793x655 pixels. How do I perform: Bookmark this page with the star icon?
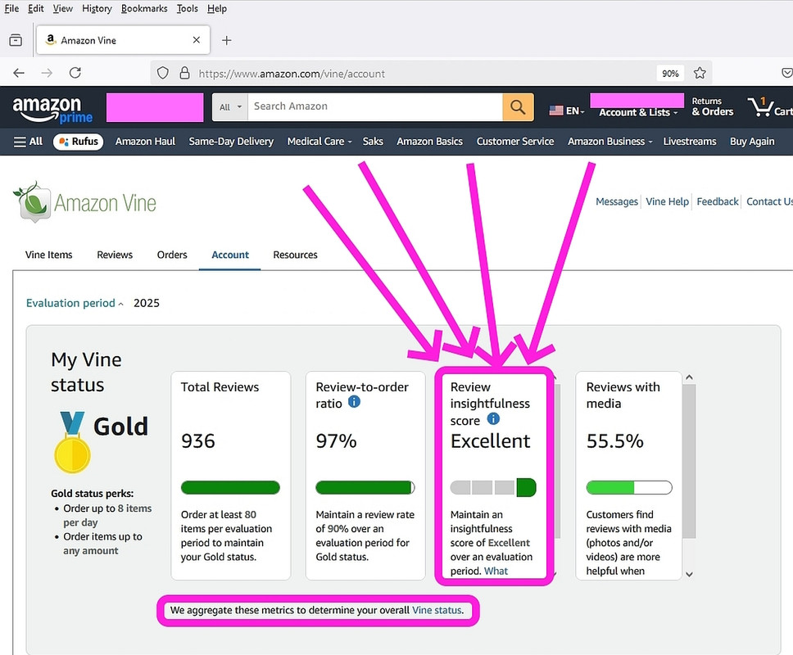click(x=700, y=74)
